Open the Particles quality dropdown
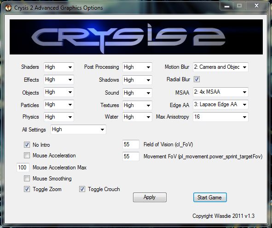 (x=59, y=104)
